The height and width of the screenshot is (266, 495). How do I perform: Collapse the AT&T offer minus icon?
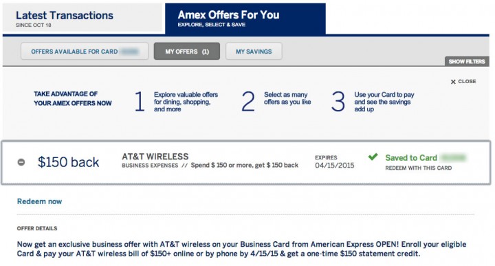21,162
